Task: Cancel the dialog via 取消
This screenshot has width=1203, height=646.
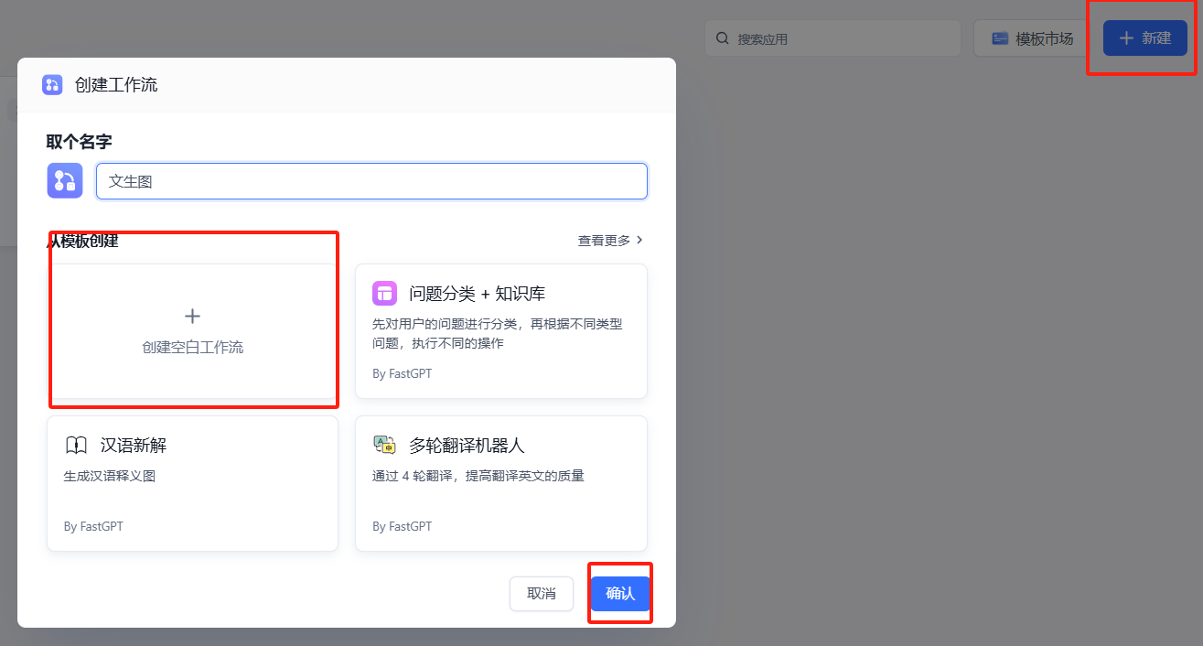Action: click(541, 593)
